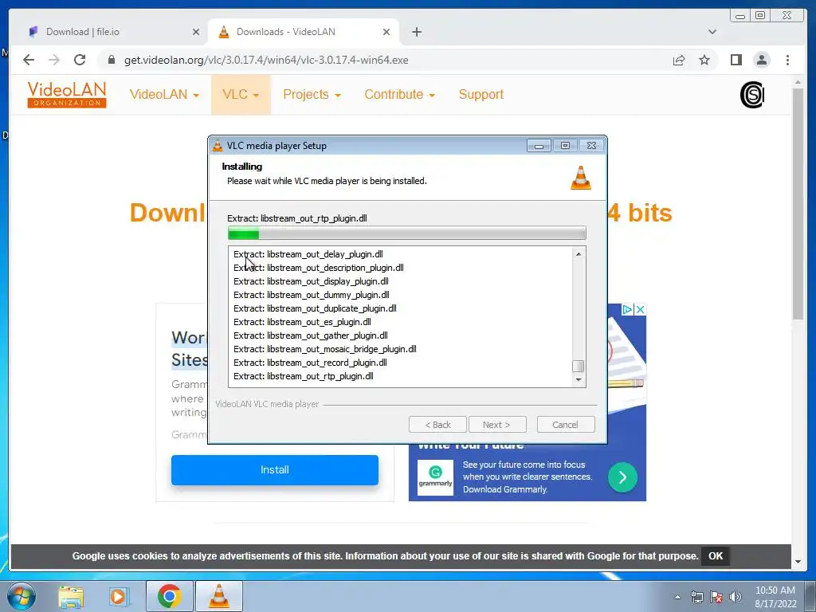
Task: Open the Support page link
Action: tap(481, 95)
